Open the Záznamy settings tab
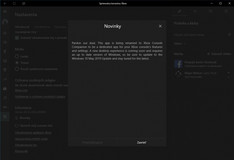 pyautogui.click(x=60, y=27)
